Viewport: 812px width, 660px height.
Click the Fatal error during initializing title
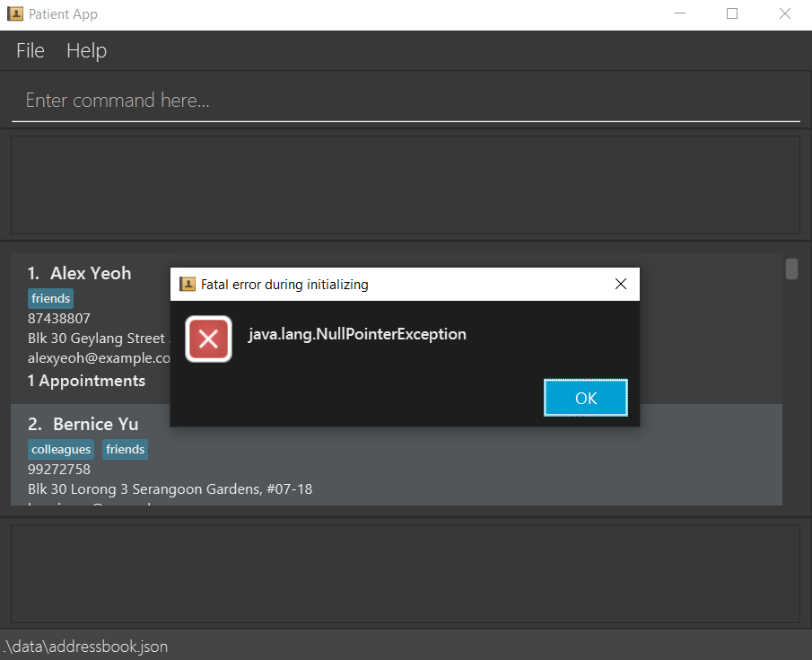(284, 285)
